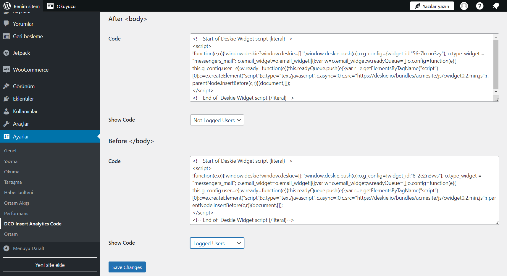The width and height of the screenshot is (507, 276).
Task: Click the user avatar icon
Action: (464, 6)
